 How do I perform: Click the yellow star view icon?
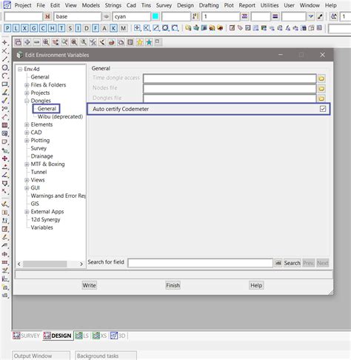(x=140, y=42)
